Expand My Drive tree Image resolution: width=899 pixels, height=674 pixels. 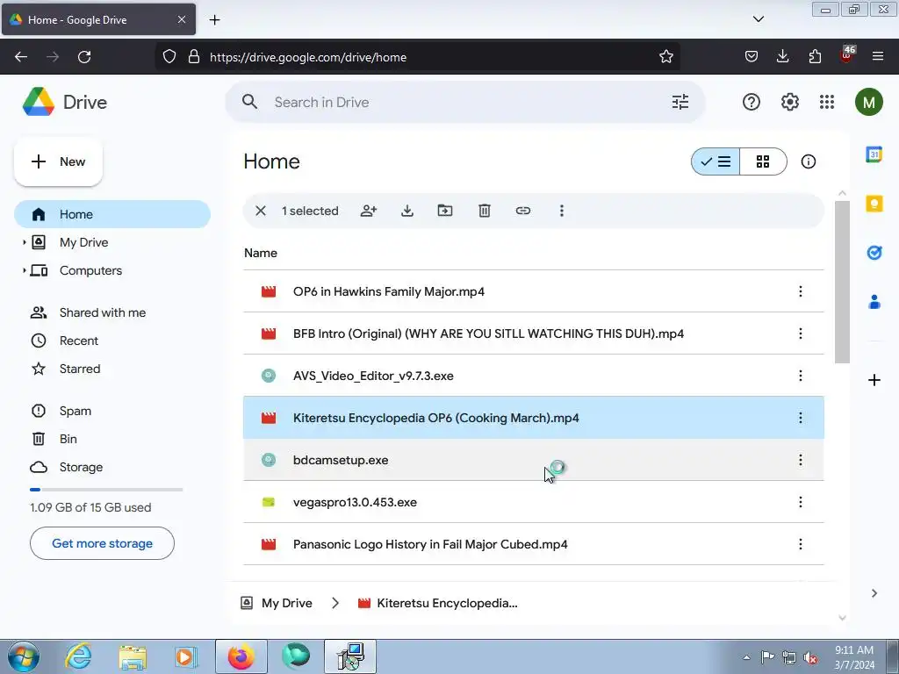pos(24,242)
